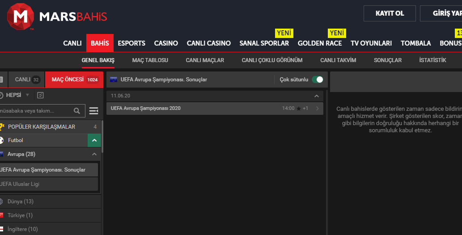Click the İngiltere flag icon

[x=1, y=229]
